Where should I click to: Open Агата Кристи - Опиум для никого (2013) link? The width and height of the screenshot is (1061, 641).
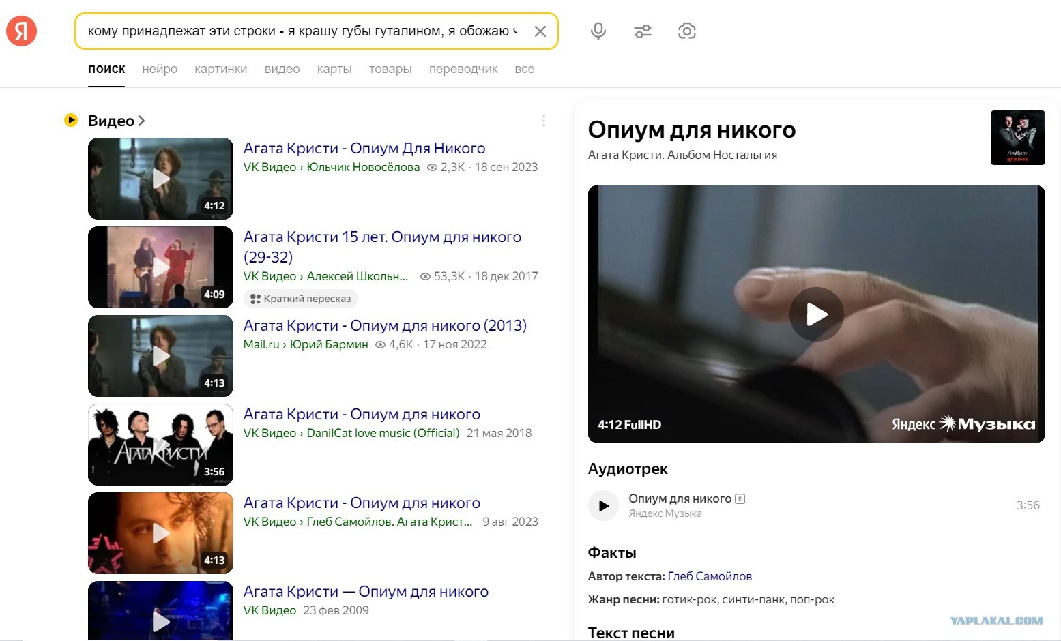pos(385,325)
